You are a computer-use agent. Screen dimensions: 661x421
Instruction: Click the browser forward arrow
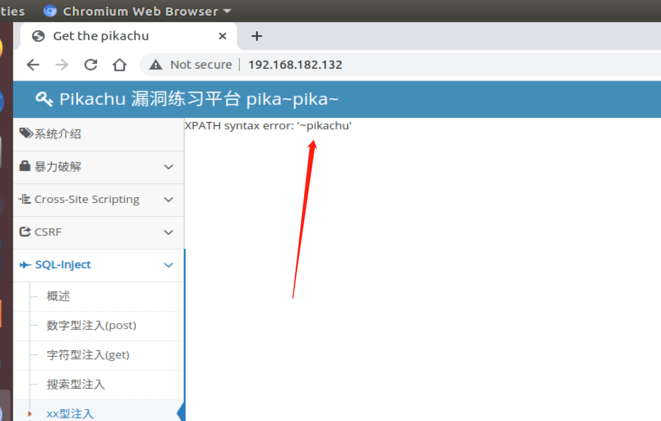61,65
